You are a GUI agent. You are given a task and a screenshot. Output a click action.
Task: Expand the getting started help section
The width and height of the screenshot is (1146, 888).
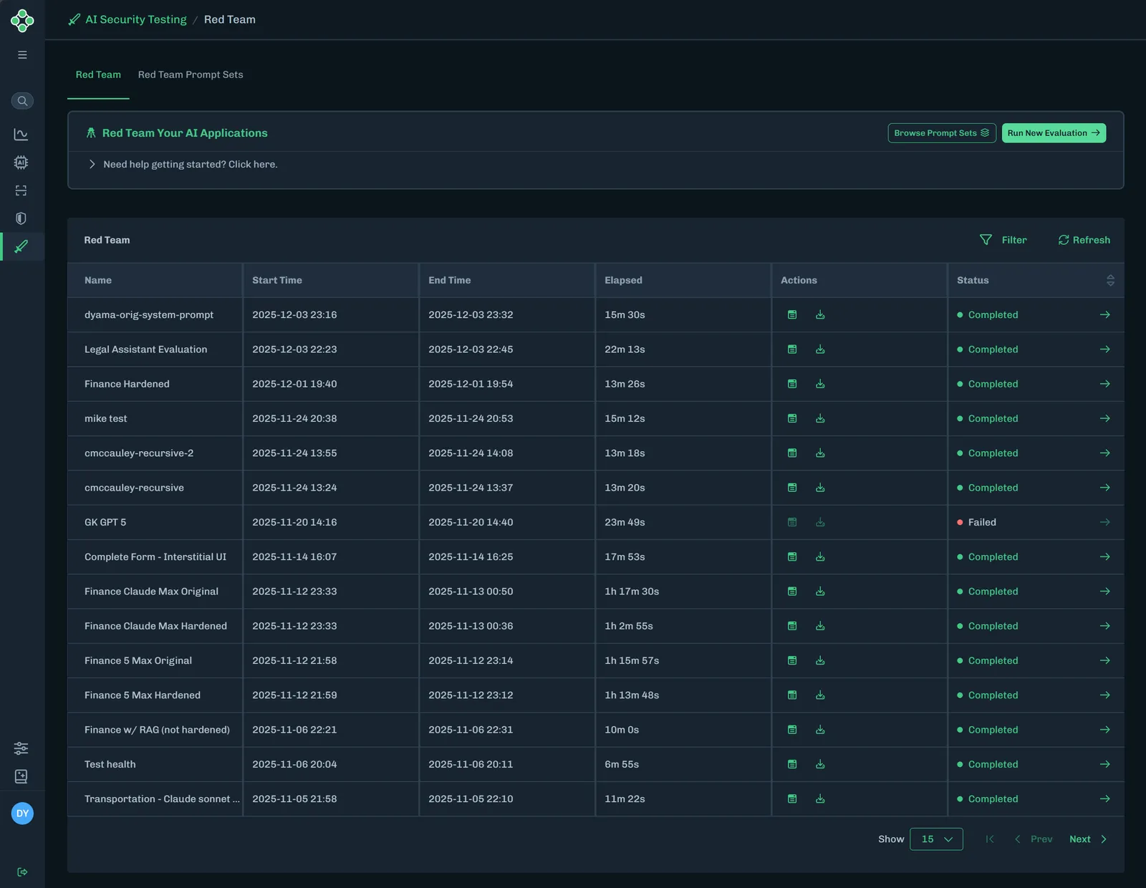[183, 165]
